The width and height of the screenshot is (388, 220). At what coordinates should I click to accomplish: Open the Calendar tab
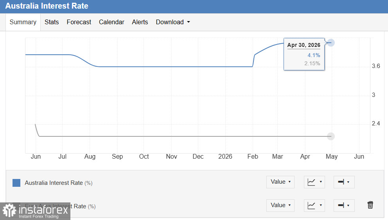111,22
